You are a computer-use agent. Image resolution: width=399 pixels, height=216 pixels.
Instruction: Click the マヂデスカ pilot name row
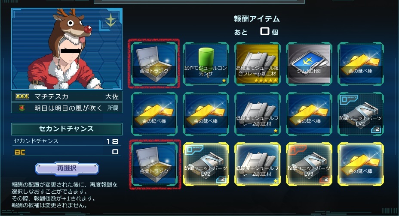tap(67, 96)
